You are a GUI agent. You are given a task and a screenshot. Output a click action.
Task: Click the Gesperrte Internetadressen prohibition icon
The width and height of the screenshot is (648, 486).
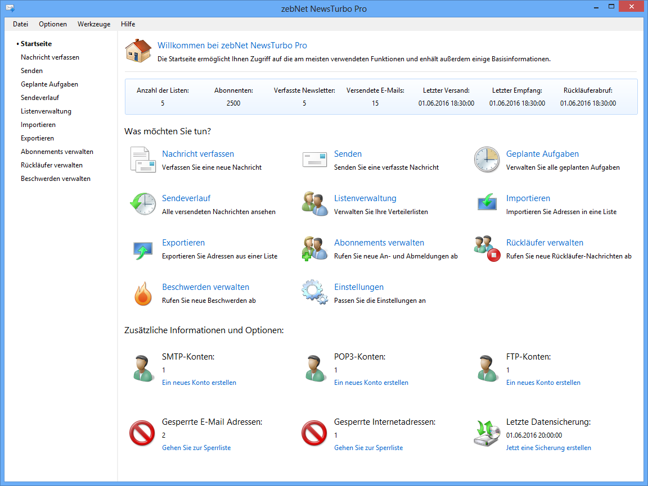(314, 433)
